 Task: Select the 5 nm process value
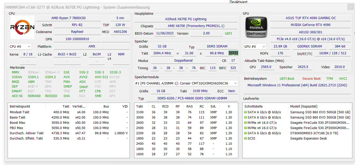tap(120, 18)
